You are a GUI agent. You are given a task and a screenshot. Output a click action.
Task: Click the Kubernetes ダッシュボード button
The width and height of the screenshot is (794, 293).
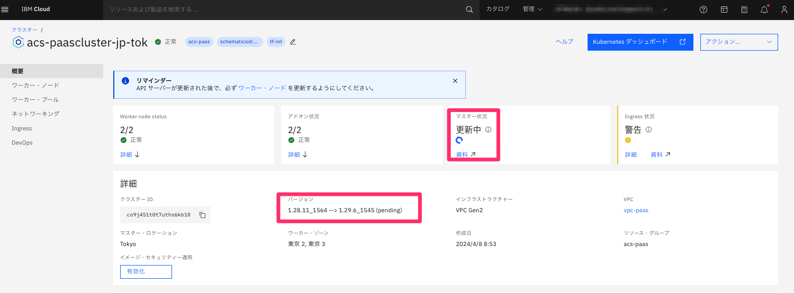pyautogui.click(x=640, y=42)
